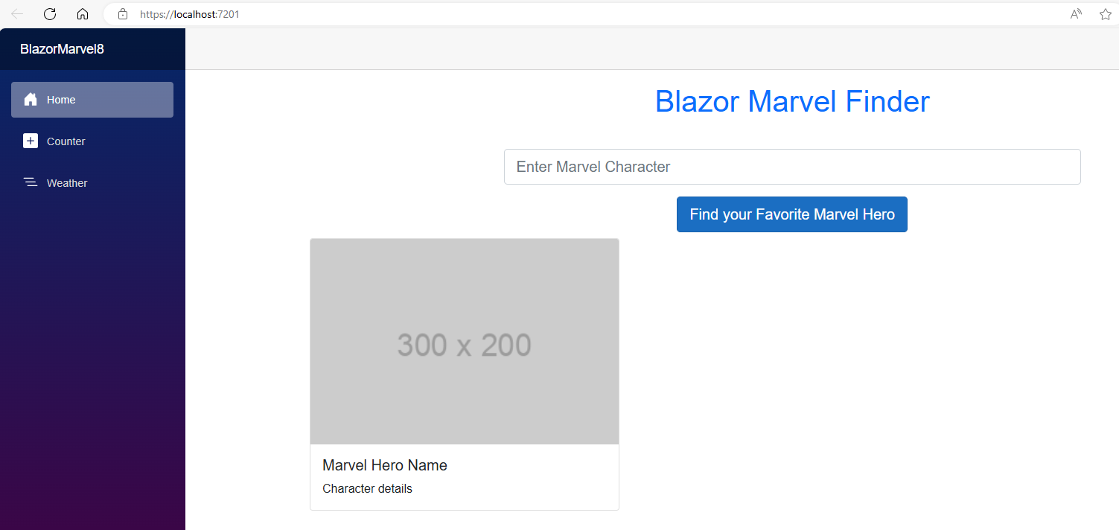
Task: Click Find your Favorite Marvel Hero button
Action: pyautogui.click(x=792, y=214)
